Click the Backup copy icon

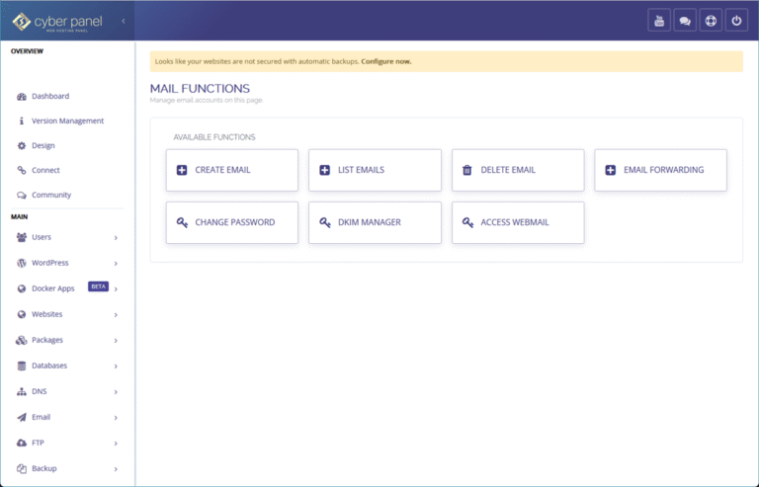pyautogui.click(x=22, y=468)
